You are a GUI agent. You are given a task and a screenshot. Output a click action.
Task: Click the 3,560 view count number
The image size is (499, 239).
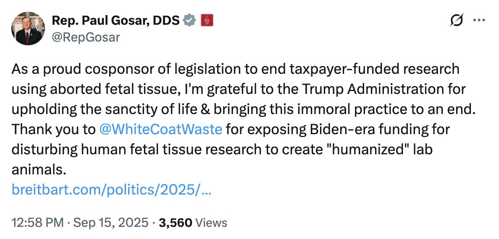coord(175,222)
